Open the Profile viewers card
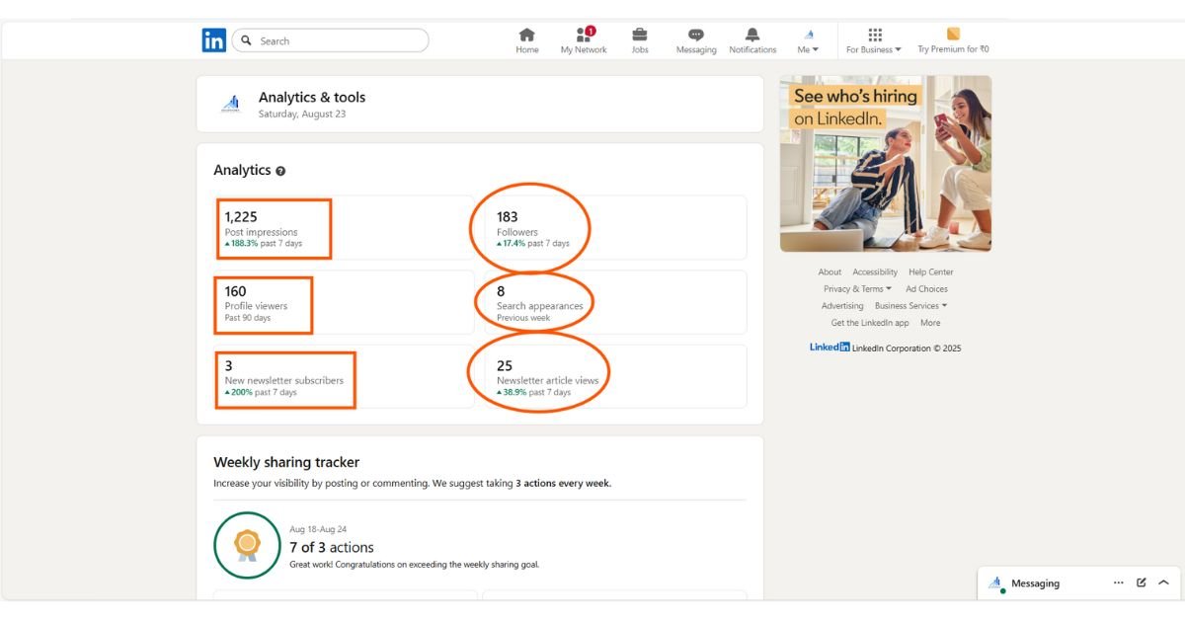Viewport: 1185px width, 620px height. [x=344, y=302]
